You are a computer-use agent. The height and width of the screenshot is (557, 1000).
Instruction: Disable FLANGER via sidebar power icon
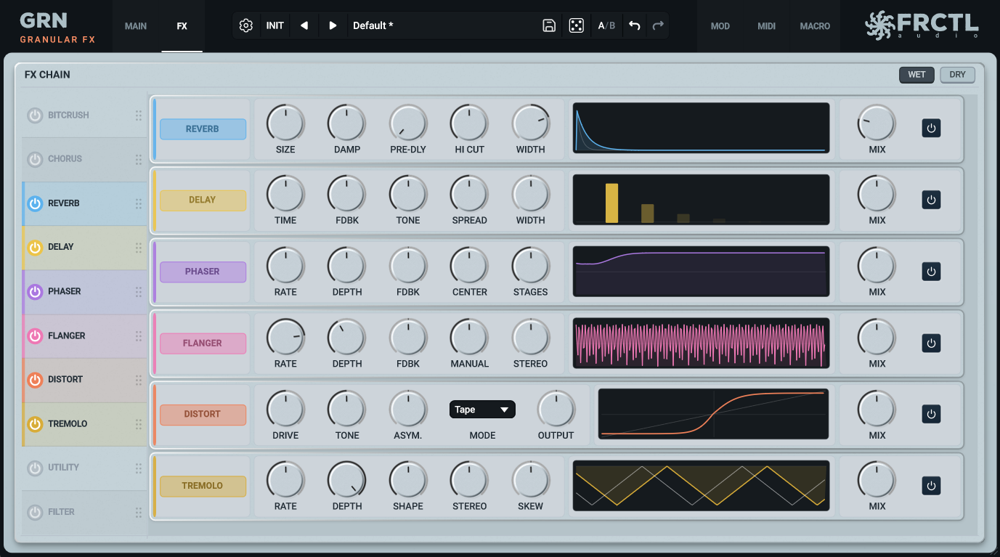[x=35, y=336]
